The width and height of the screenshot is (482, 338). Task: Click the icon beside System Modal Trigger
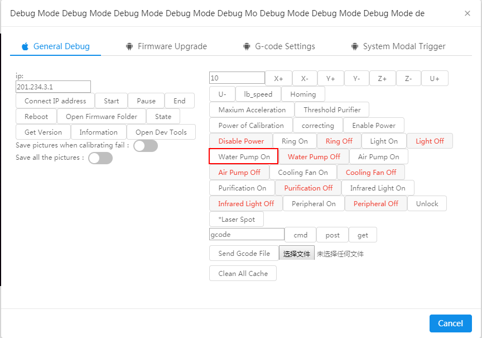355,46
